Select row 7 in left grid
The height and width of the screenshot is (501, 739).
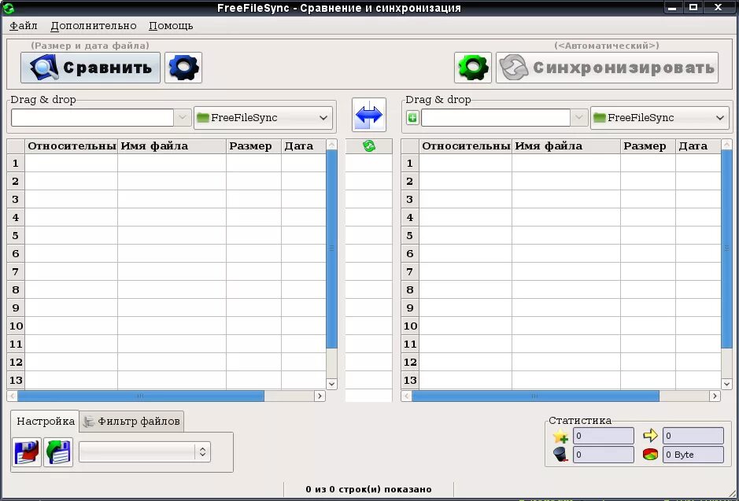pyautogui.click(x=16, y=271)
